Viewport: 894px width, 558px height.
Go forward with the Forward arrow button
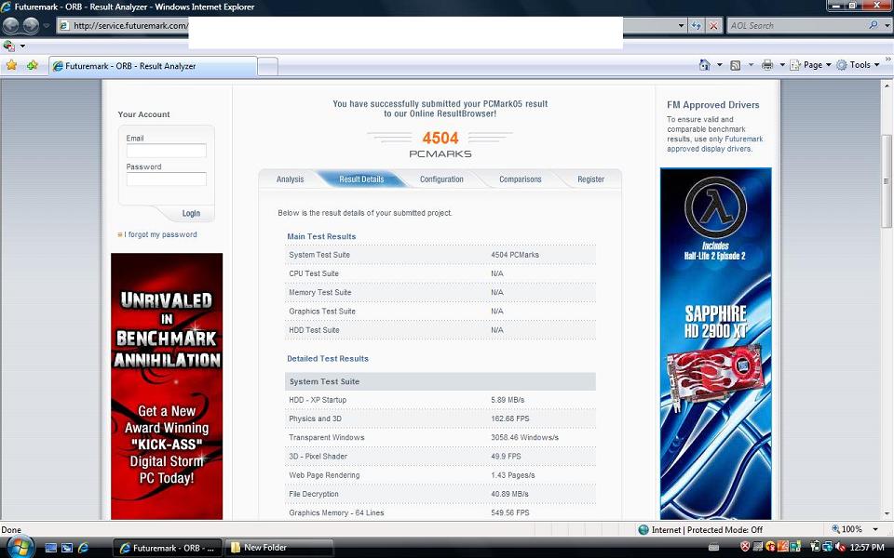coord(31,25)
